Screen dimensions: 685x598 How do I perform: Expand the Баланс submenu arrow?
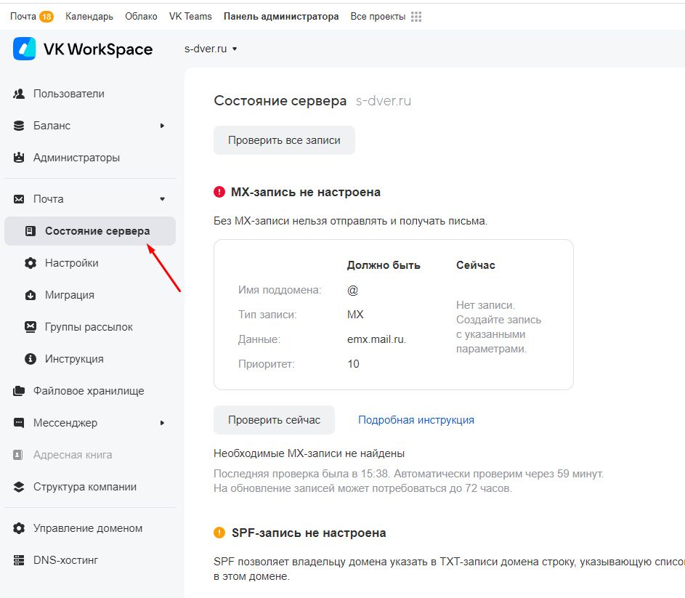(162, 126)
